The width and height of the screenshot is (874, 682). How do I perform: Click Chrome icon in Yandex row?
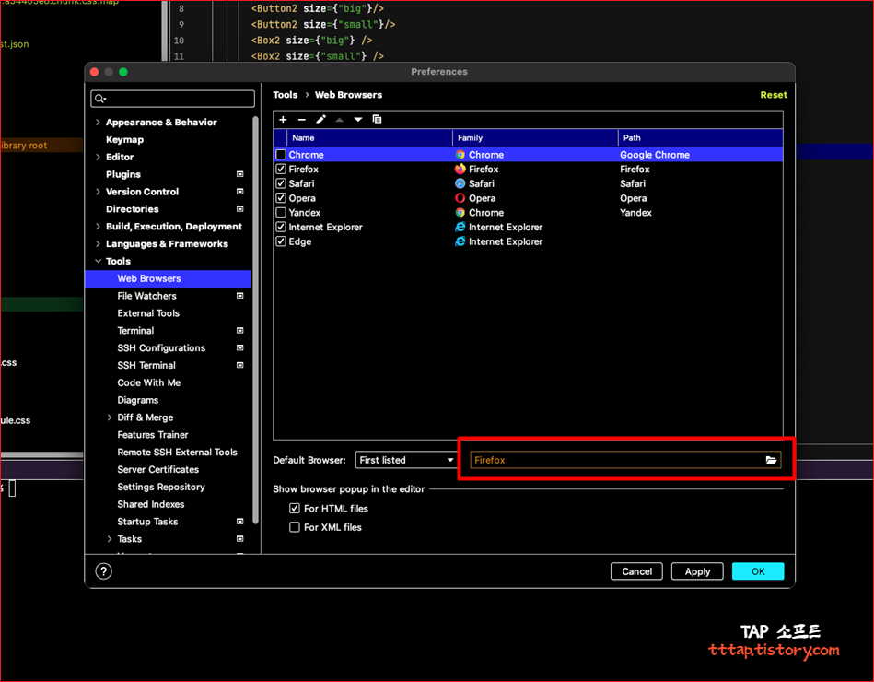coord(460,213)
